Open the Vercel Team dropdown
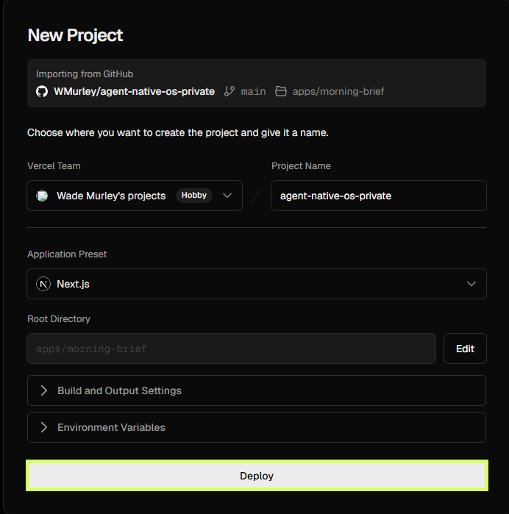This screenshot has height=514, width=509. coord(135,196)
